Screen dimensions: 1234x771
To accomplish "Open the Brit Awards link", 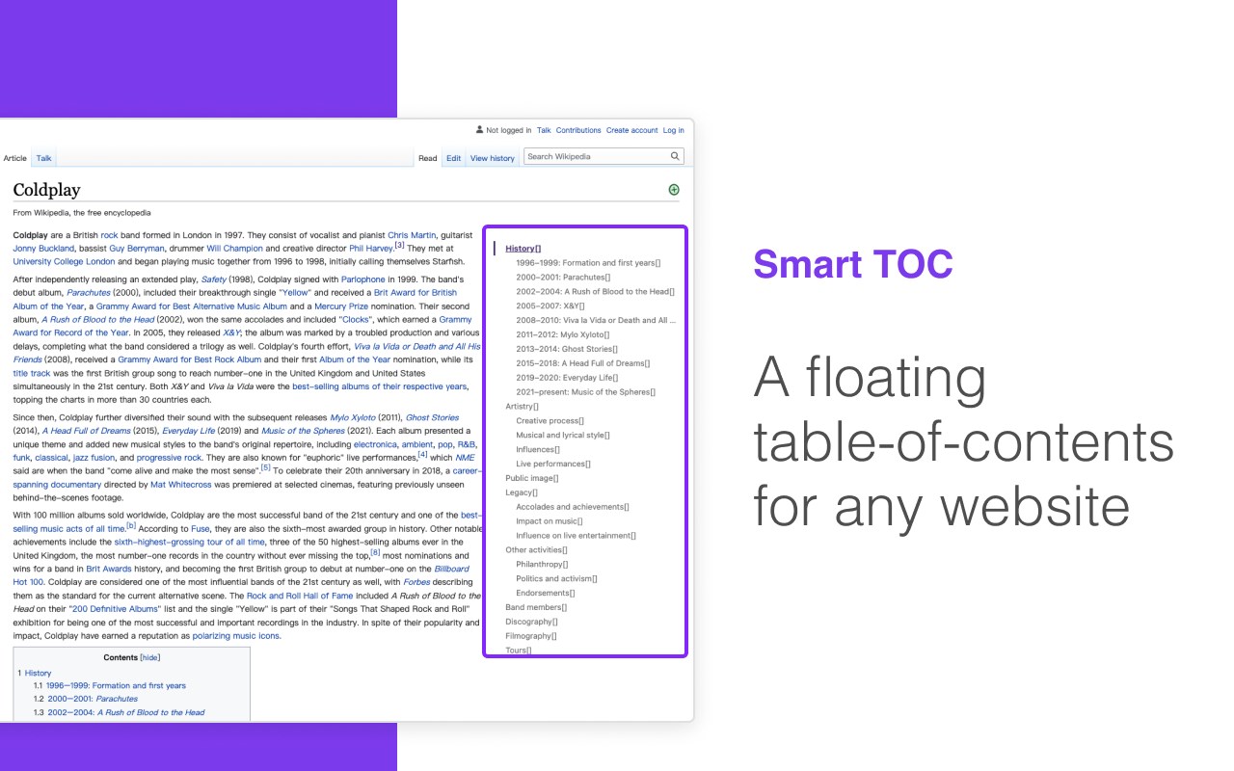I will 109,570.
